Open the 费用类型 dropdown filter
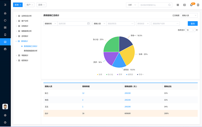 (x=143, y=23)
